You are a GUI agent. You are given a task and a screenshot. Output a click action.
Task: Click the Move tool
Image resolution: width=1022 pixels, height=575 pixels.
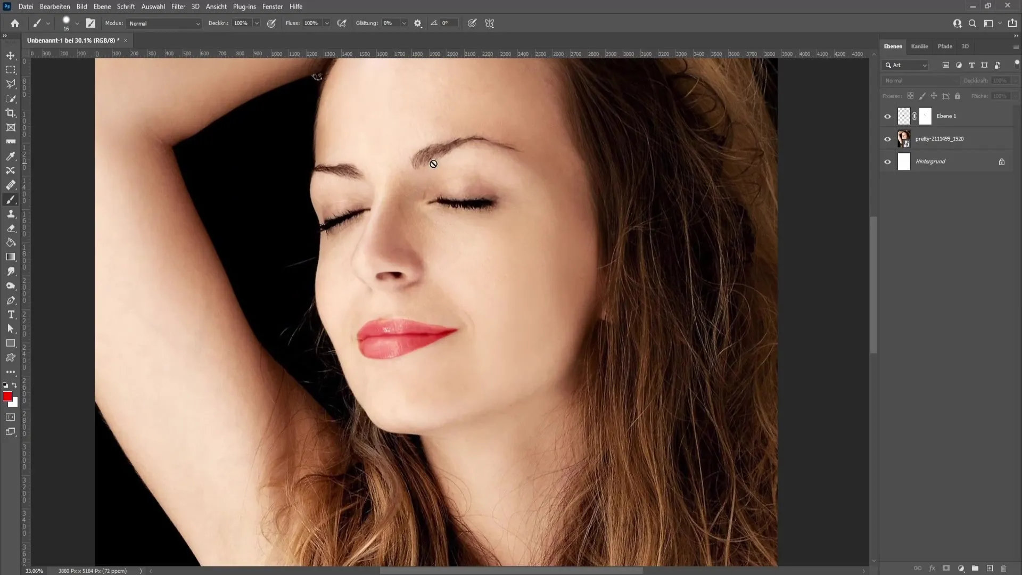click(11, 55)
